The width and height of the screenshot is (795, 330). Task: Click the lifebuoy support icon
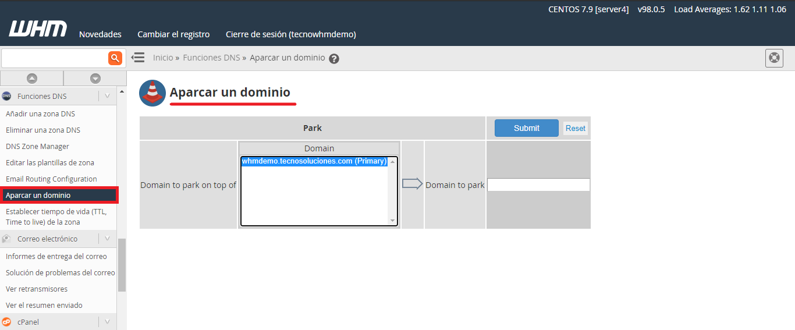(774, 58)
